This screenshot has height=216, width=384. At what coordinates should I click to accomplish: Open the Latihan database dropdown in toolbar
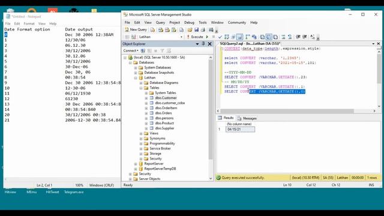click(x=181, y=37)
